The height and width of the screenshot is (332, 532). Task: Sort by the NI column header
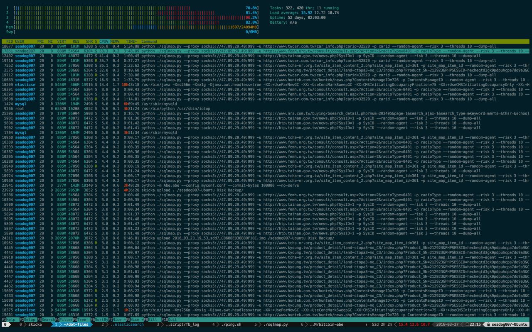[50, 41]
